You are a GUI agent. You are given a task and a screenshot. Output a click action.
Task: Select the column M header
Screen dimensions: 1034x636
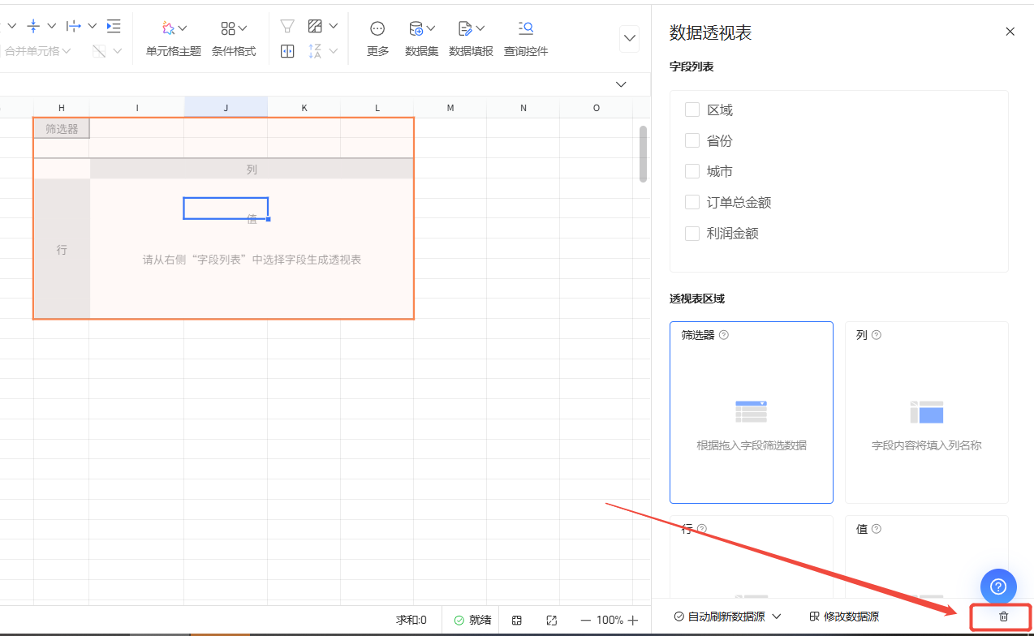(x=450, y=108)
